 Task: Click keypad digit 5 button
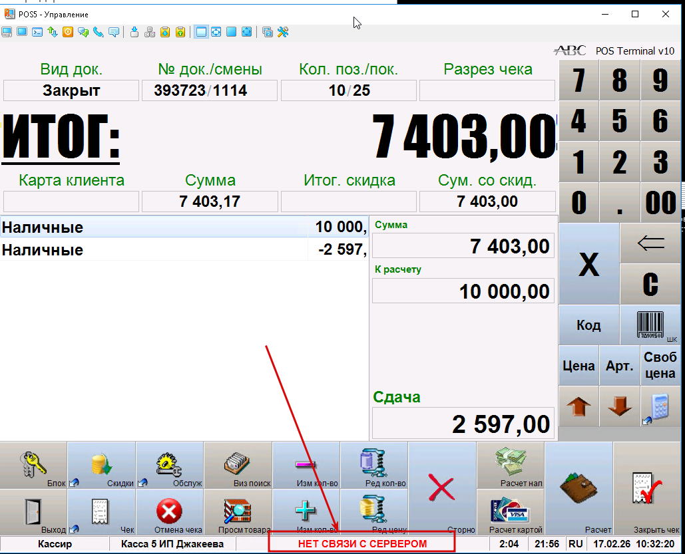click(x=620, y=120)
